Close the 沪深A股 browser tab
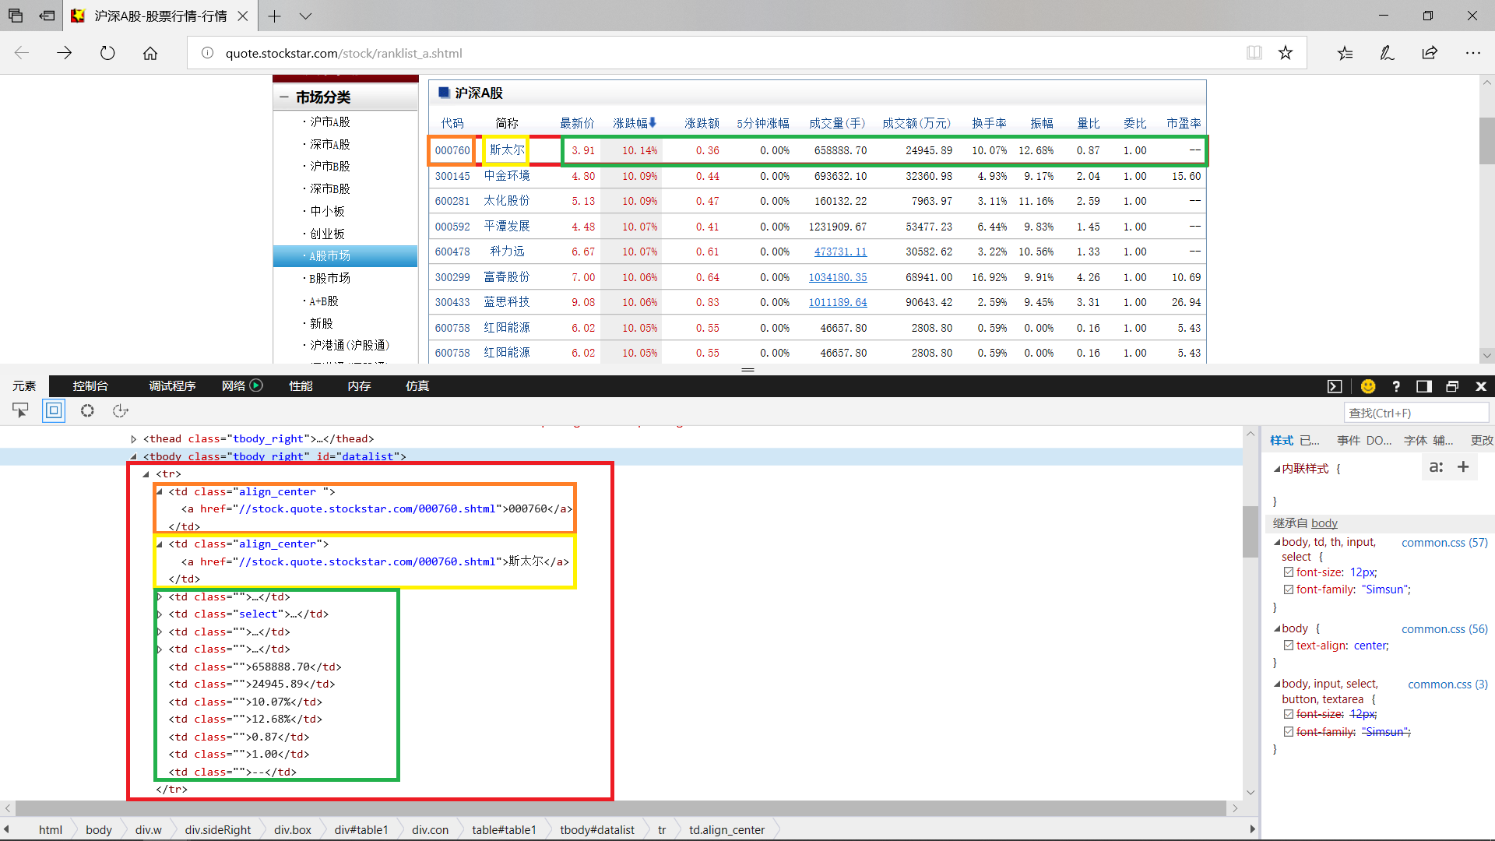 click(243, 16)
